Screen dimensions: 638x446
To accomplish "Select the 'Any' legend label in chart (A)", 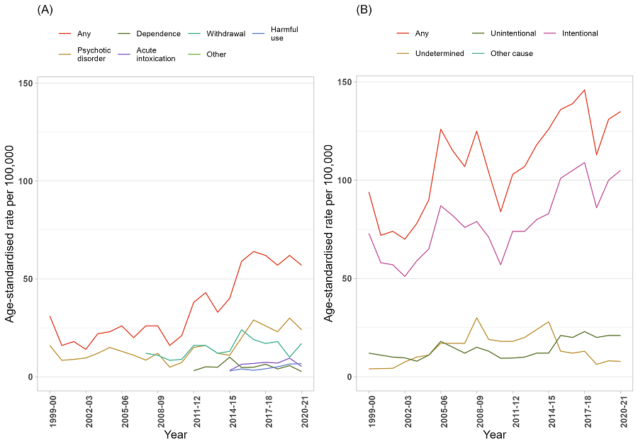I will click(x=84, y=34).
